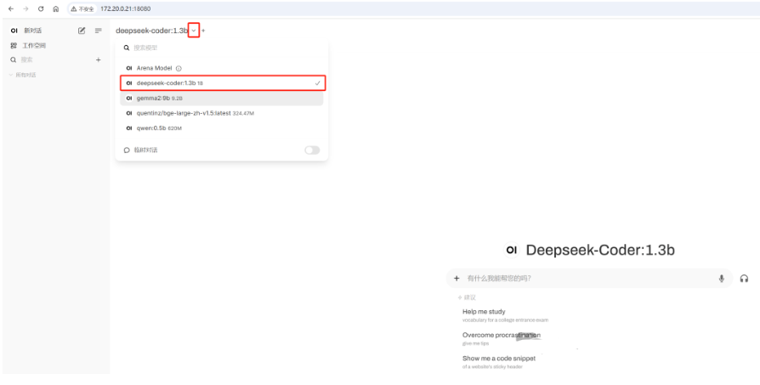Choose gemma2:9b model

click(x=222, y=99)
